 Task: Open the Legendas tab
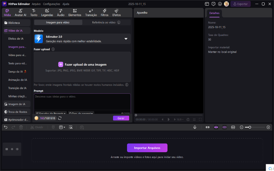(x=47, y=13)
